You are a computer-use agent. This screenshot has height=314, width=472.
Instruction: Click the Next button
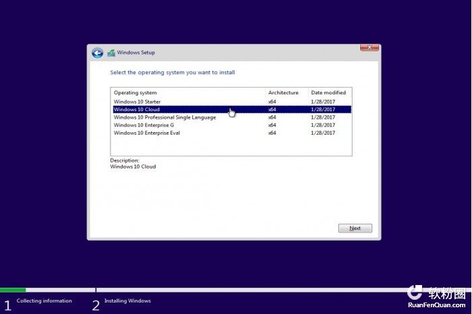tap(355, 228)
